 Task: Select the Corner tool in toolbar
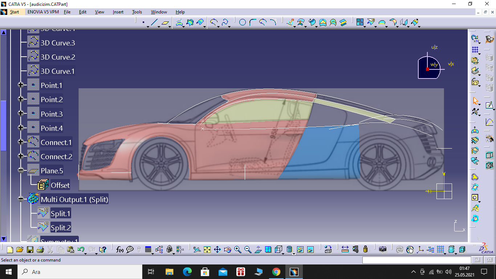click(x=253, y=23)
